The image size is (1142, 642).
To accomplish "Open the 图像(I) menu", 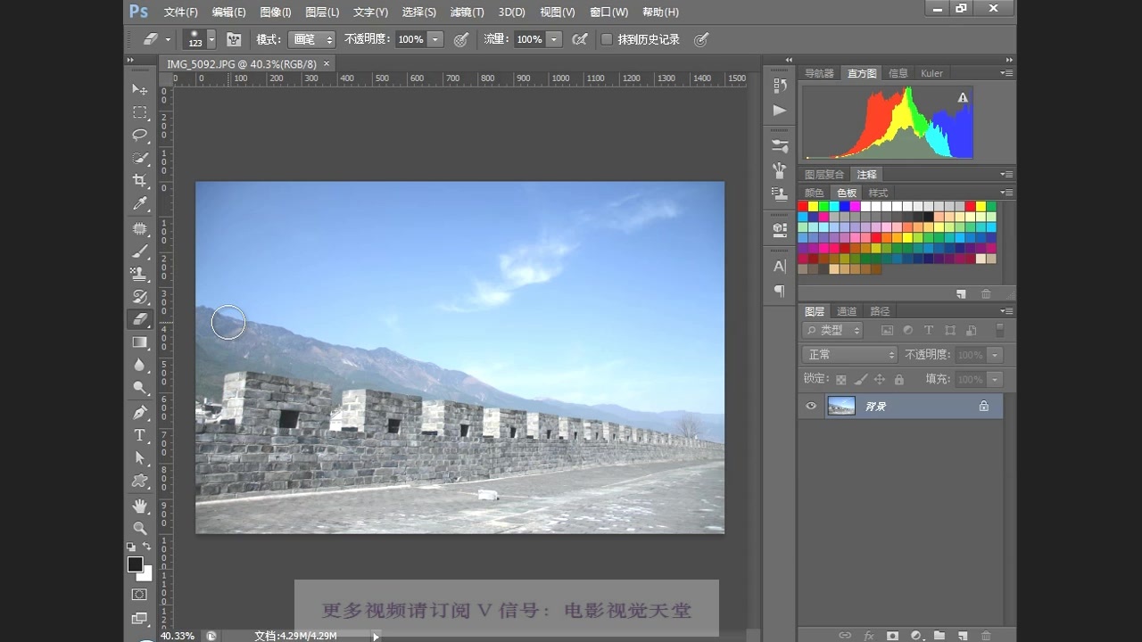I will coord(276,12).
